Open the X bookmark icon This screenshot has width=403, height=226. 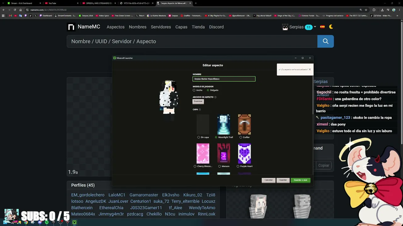tap(36, 16)
